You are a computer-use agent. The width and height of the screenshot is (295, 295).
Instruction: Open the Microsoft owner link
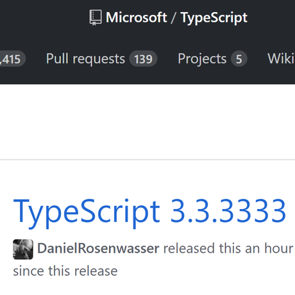[x=137, y=17]
